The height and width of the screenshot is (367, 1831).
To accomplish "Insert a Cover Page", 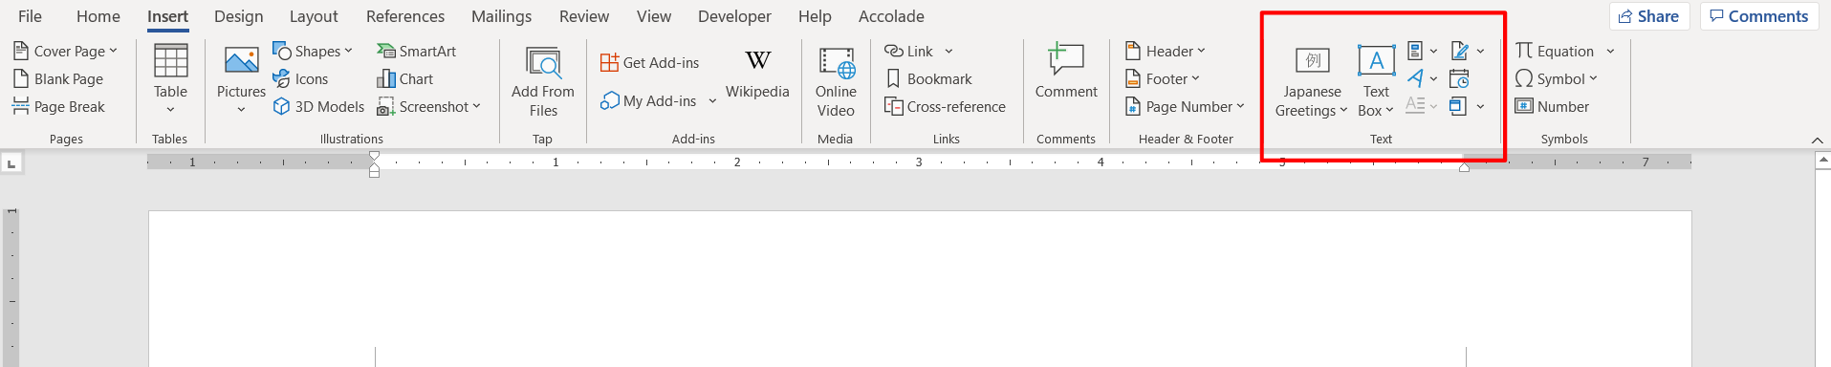I will pos(65,51).
